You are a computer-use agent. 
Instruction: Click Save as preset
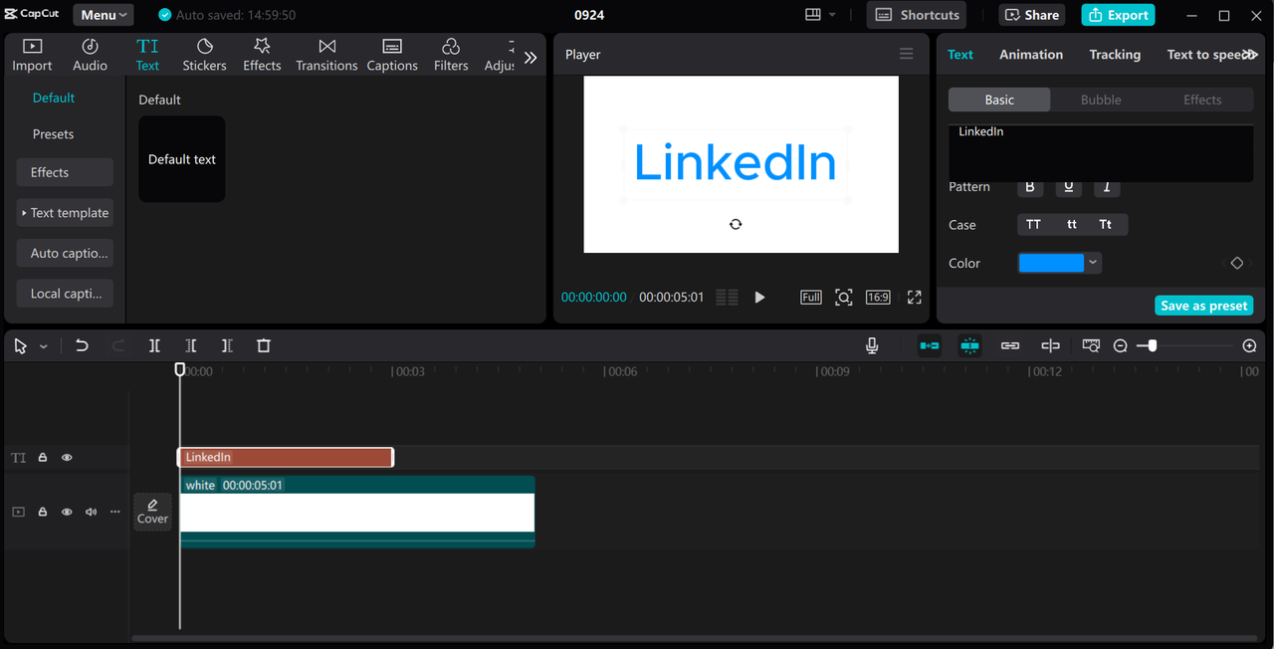[x=1203, y=306]
